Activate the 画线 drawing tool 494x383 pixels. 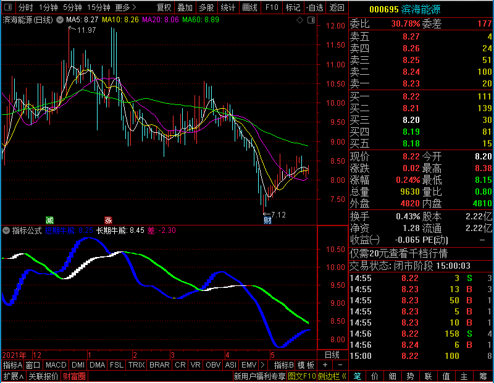pyautogui.click(x=249, y=7)
